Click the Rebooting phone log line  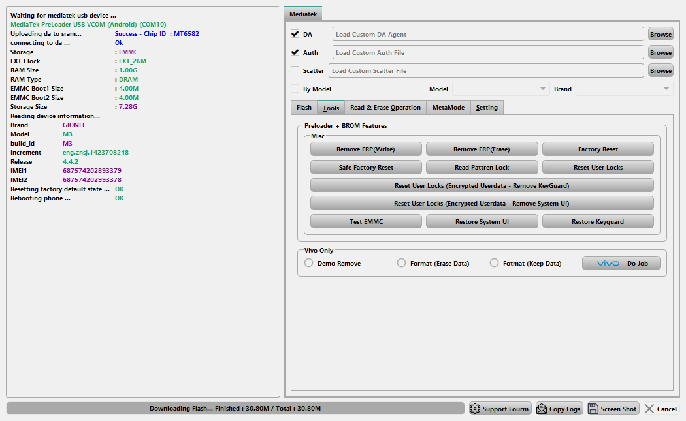tap(67, 198)
